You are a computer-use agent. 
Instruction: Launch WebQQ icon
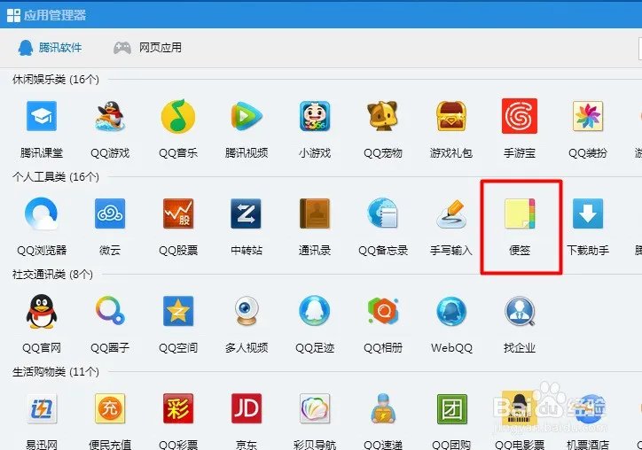[x=450, y=311]
